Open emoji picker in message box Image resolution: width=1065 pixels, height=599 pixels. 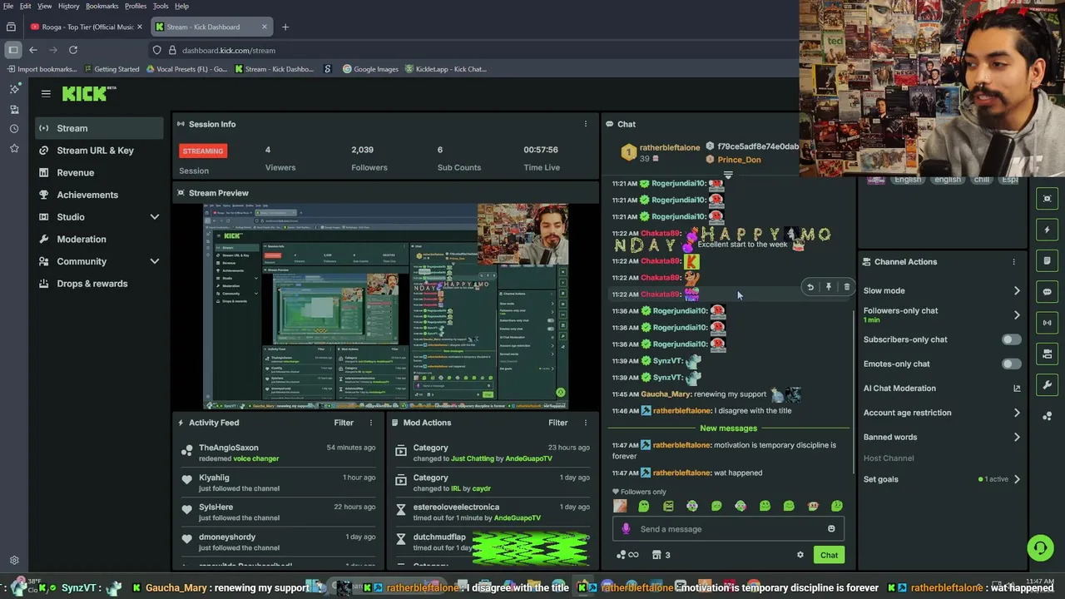click(831, 529)
